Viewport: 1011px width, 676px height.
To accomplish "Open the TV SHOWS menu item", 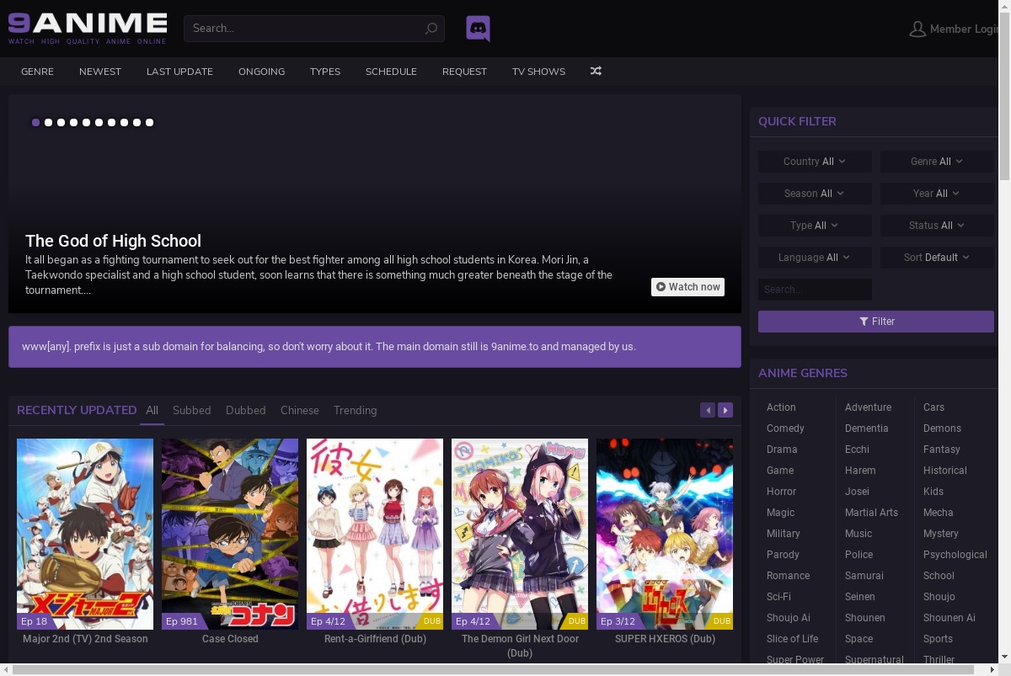I will pyautogui.click(x=538, y=72).
